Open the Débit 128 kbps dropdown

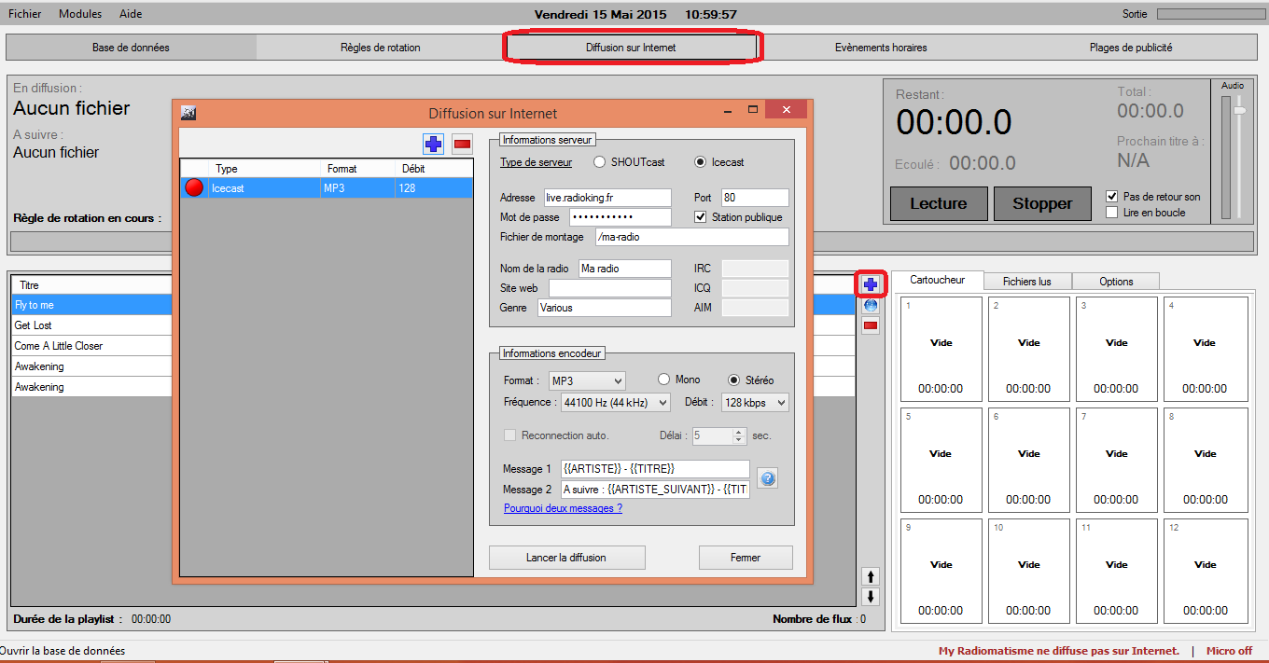point(755,403)
